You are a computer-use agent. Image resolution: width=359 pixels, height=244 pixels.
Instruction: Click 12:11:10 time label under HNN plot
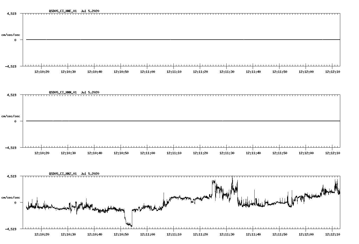coord(174,153)
